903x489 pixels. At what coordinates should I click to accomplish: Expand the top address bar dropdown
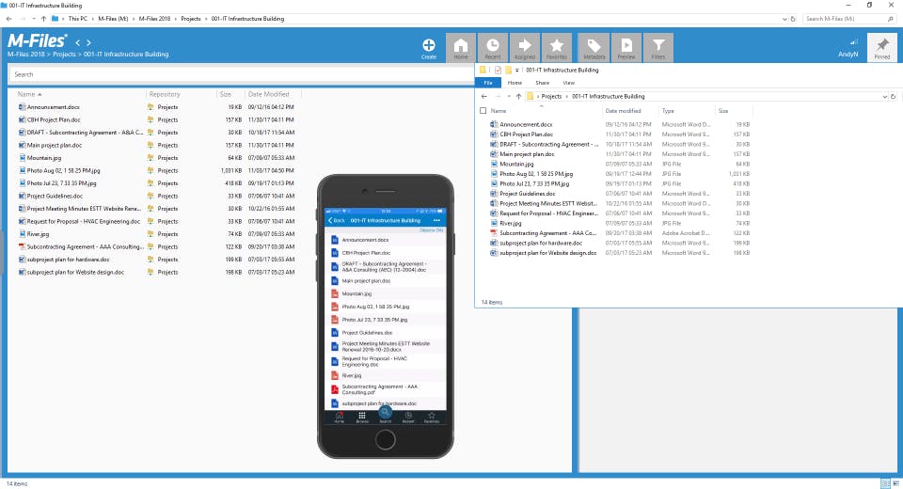tap(784, 19)
